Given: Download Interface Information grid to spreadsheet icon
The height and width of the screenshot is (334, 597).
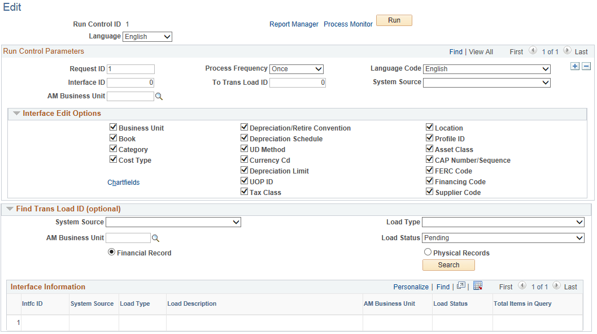Looking at the screenshot, I should (478, 286).
